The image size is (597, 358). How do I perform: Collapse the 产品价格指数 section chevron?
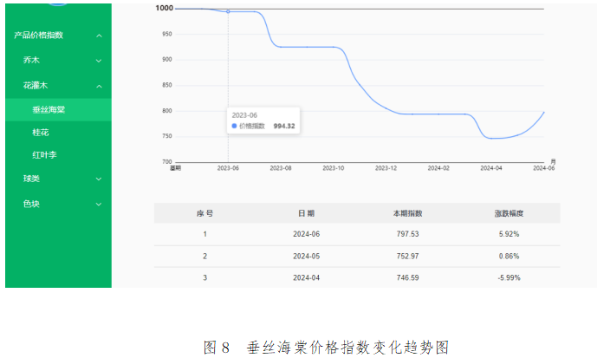(99, 36)
